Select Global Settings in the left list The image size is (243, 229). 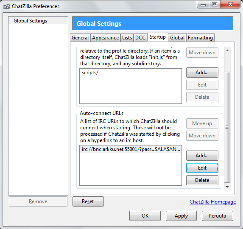(38, 21)
